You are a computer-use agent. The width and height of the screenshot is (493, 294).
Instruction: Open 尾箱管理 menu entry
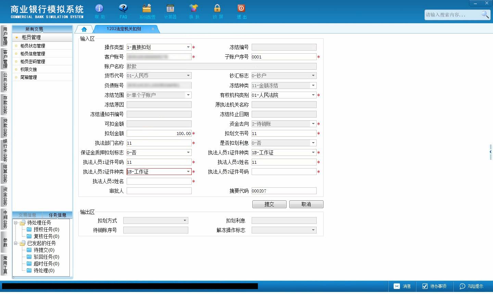(28, 77)
